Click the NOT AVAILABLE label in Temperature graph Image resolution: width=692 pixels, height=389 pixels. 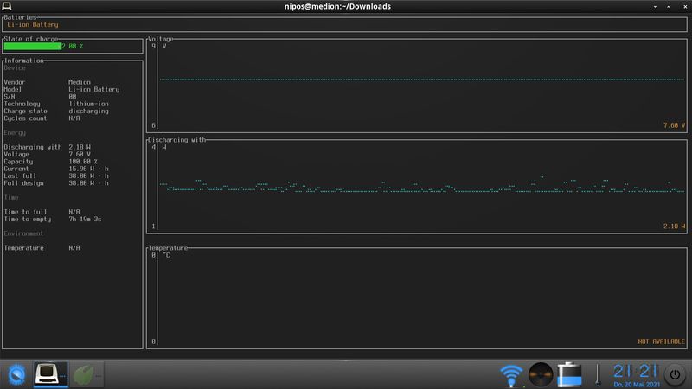pyautogui.click(x=661, y=341)
